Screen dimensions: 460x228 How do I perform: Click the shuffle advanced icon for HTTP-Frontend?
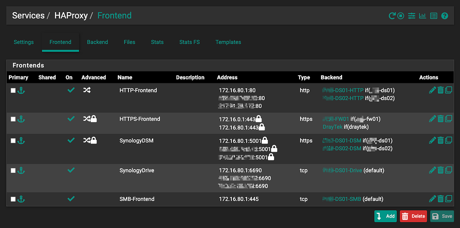coord(87,90)
